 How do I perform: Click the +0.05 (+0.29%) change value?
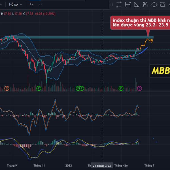coord(45,14)
